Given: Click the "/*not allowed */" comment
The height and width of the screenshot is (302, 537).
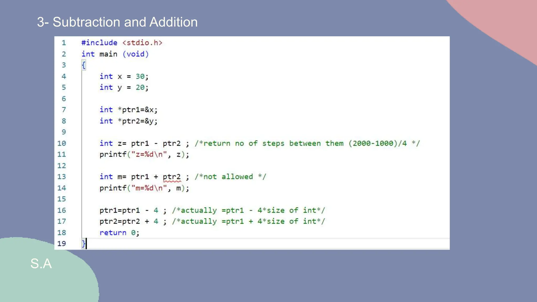Looking at the screenshot, I should (x=230, y=177).
